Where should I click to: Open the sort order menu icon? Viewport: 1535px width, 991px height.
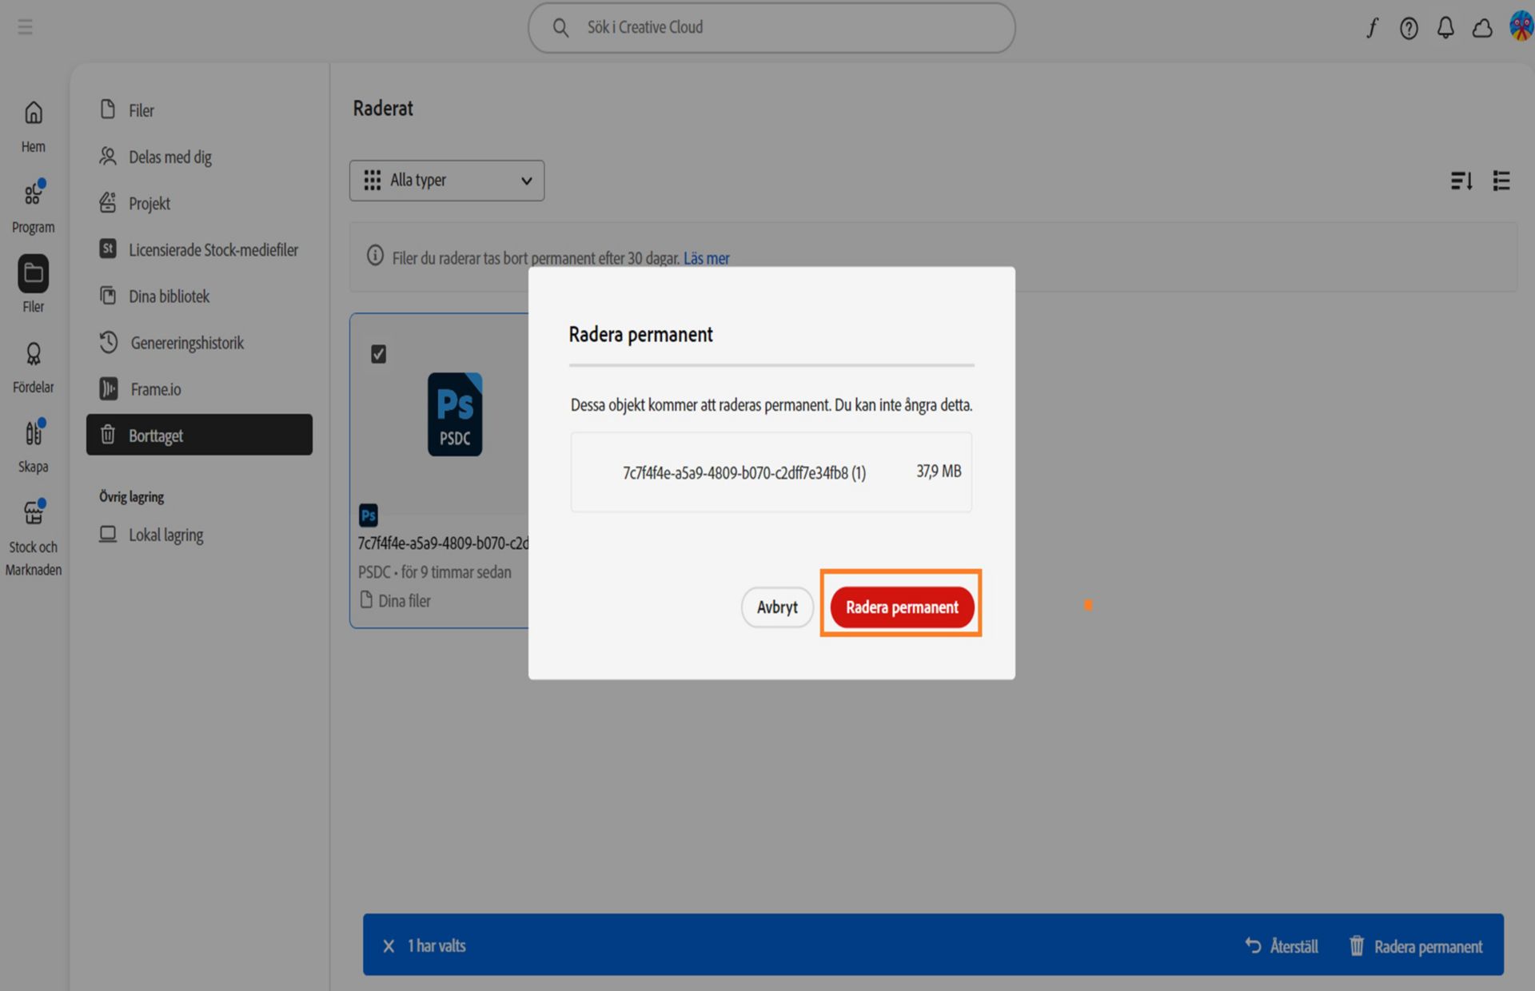pyautogui.click(x=1461, y=181)
